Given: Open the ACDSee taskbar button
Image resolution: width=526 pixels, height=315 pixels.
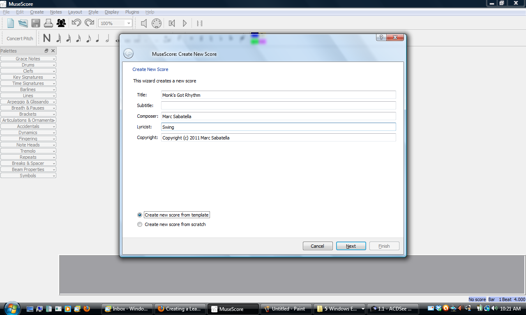Looking at the screenshot, I should coord(392,309).
